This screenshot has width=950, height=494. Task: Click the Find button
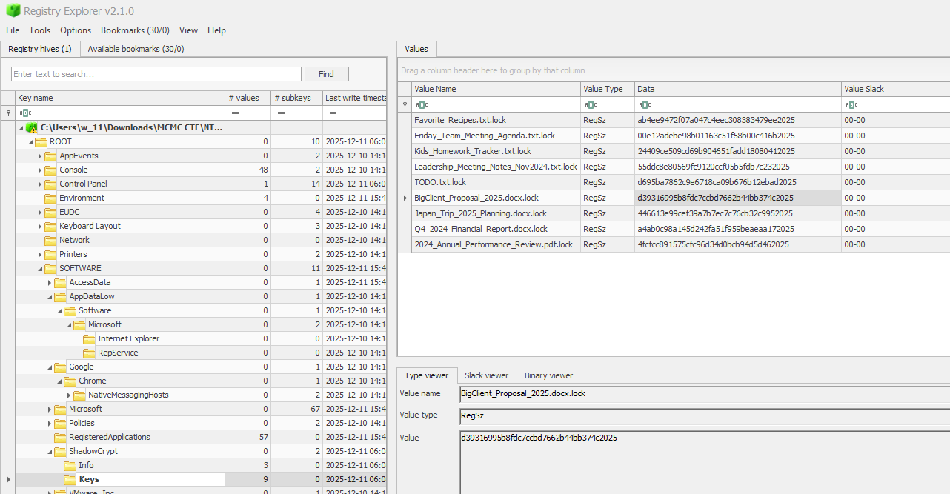click(x=326, y=74)
